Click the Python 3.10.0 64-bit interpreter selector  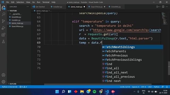pos(10,87)
